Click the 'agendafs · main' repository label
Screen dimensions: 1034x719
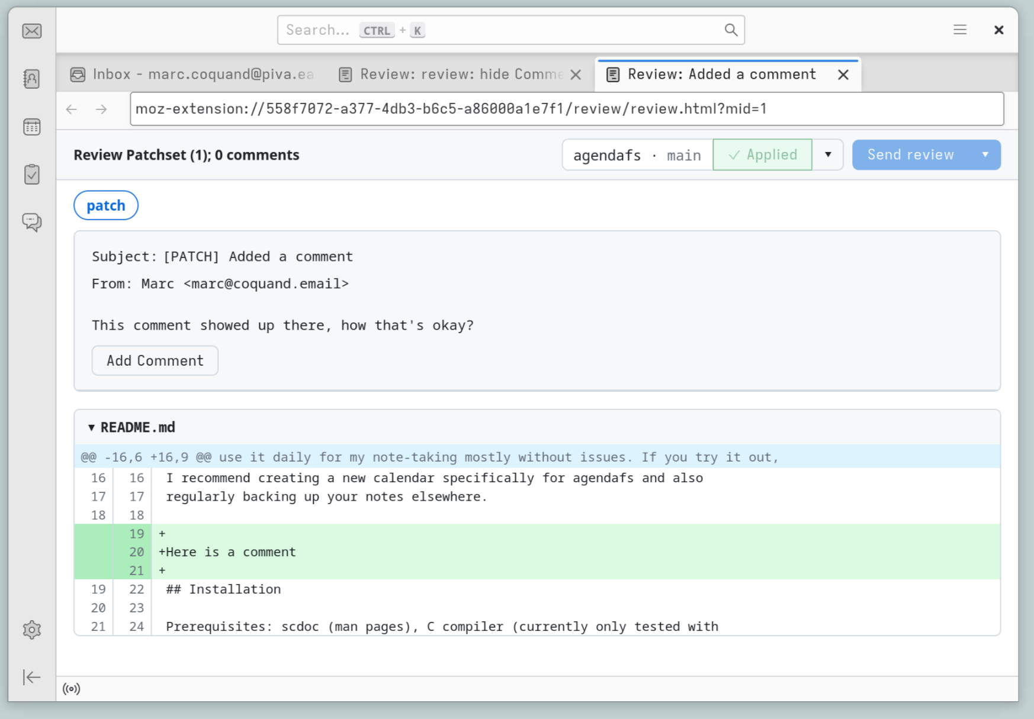click(x=637, y=155)
